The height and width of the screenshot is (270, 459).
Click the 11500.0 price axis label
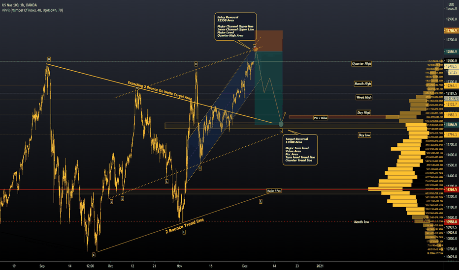[x=452, y=165]
